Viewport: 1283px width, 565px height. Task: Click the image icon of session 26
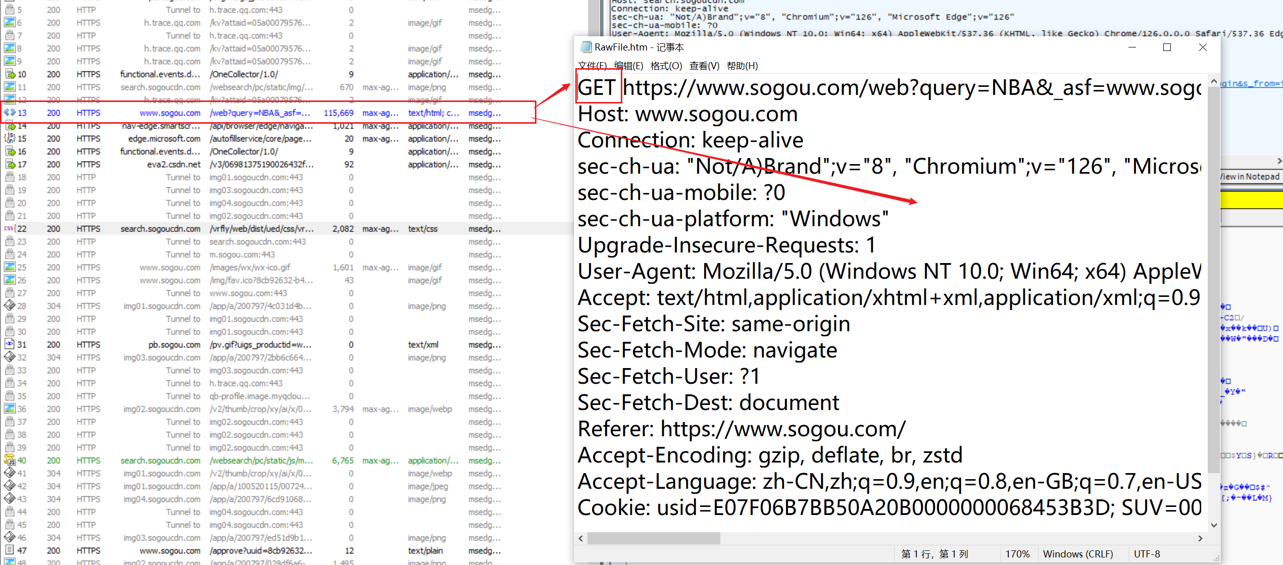coord(10,280)
